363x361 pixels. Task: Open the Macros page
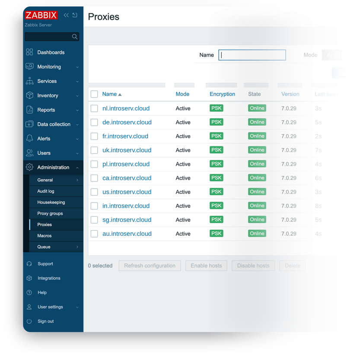tap(56, 236)
